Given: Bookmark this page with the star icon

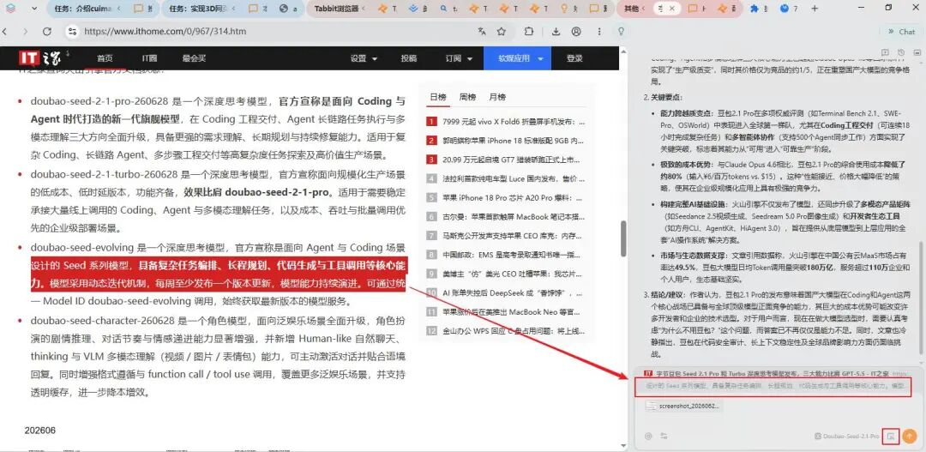Looking at the screenshot, I should tap(502, 32).
